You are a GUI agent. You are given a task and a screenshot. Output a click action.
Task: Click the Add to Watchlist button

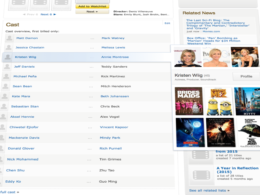(92, 6)
